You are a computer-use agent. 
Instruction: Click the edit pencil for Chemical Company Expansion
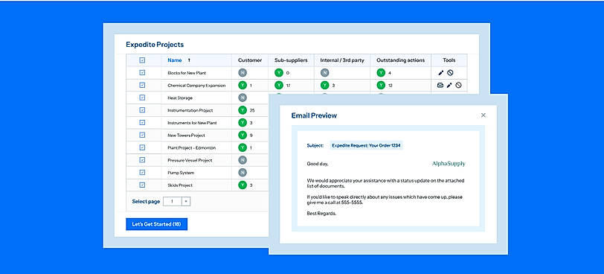(449, 86)
